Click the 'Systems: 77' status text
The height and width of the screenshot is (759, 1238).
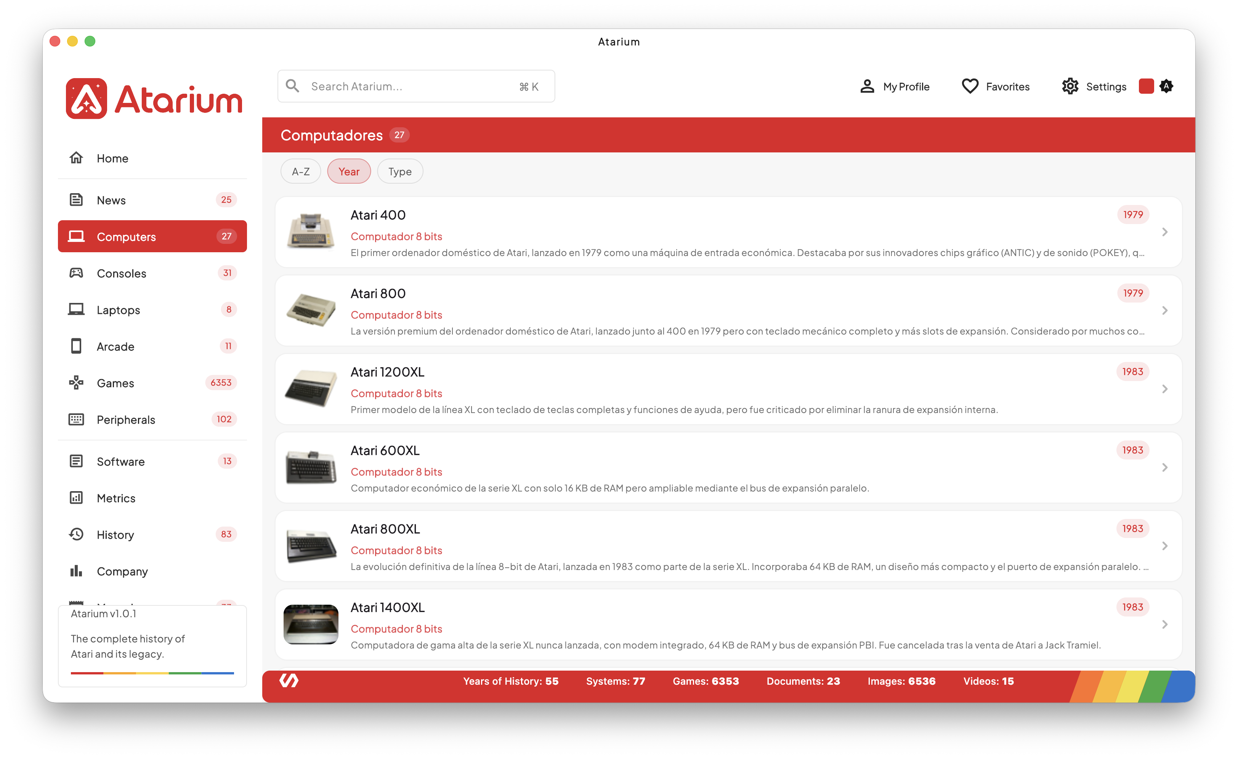click(x=615, y=681)
